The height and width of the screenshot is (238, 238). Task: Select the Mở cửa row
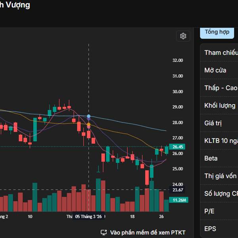(x=220, y=70)
